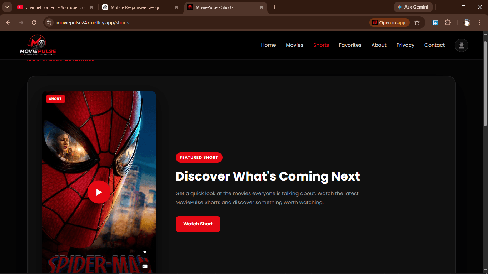
Task: Restore down the Chrome window
Action: pyautogui.click(x=463, y=7)
